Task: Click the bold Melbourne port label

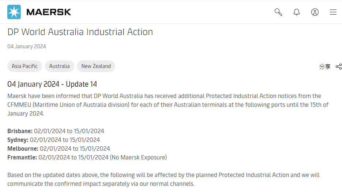Action: [x=23, y=148]
